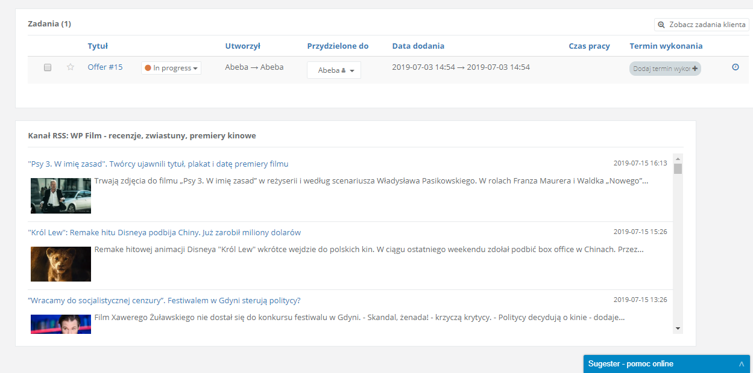The width and height of the screenshot is (753, 373).
Task: Click the Król Lew lion cub thumbnail
Action: pyautogui.click(x=61, y=264)
